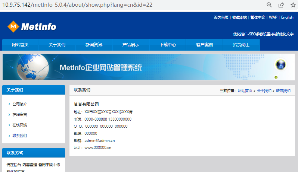The width and height of the screenshot is (298, 172).
Task: Click the arrow beside 在线反馈
Action: tap(9, 125)
